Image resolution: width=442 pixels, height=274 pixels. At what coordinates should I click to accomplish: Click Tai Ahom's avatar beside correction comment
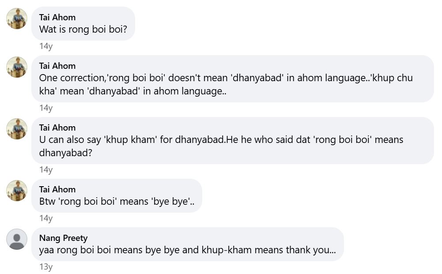(x=17, y=67)
